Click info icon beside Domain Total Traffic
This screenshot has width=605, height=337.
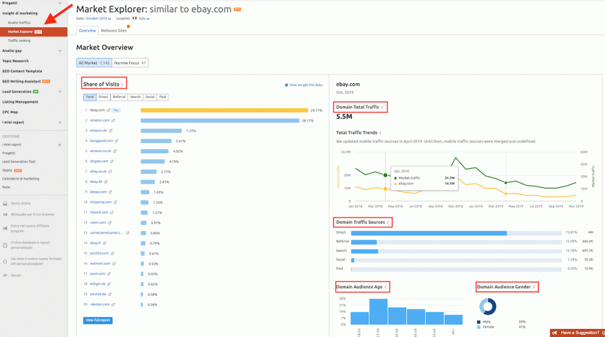(382, 107)
